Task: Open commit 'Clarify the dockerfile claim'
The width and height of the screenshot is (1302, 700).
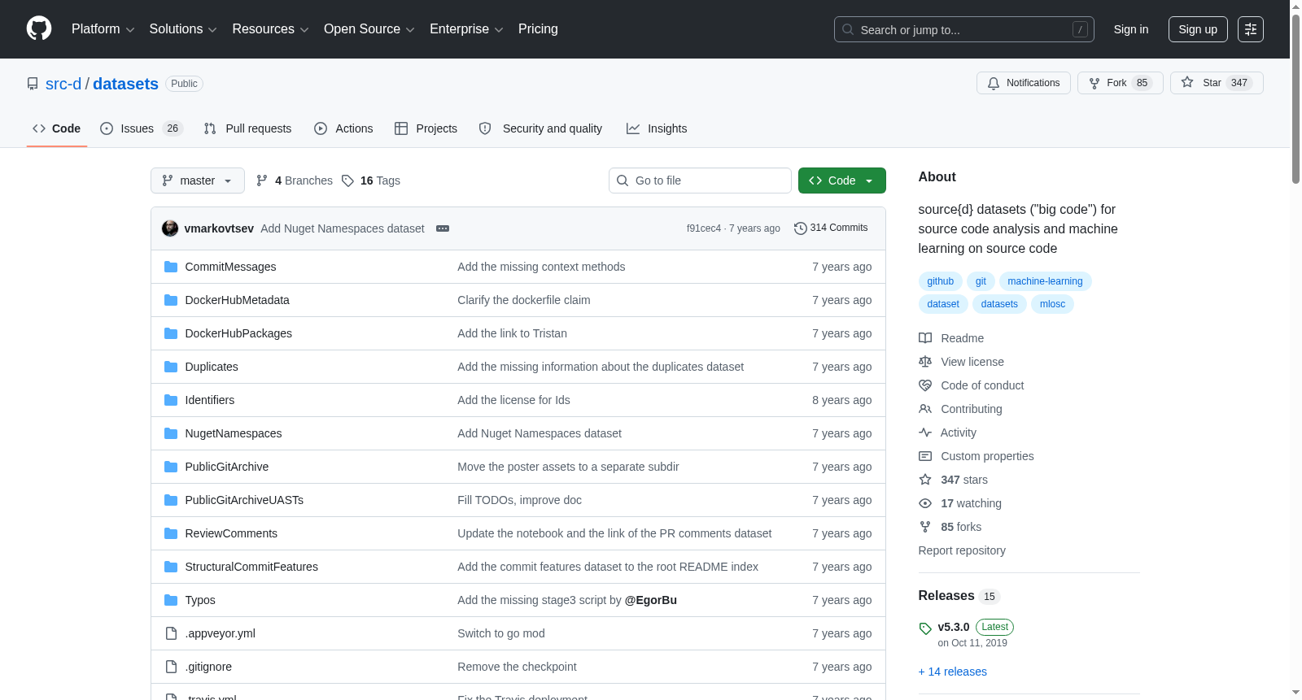Action: tap(524, 300)
